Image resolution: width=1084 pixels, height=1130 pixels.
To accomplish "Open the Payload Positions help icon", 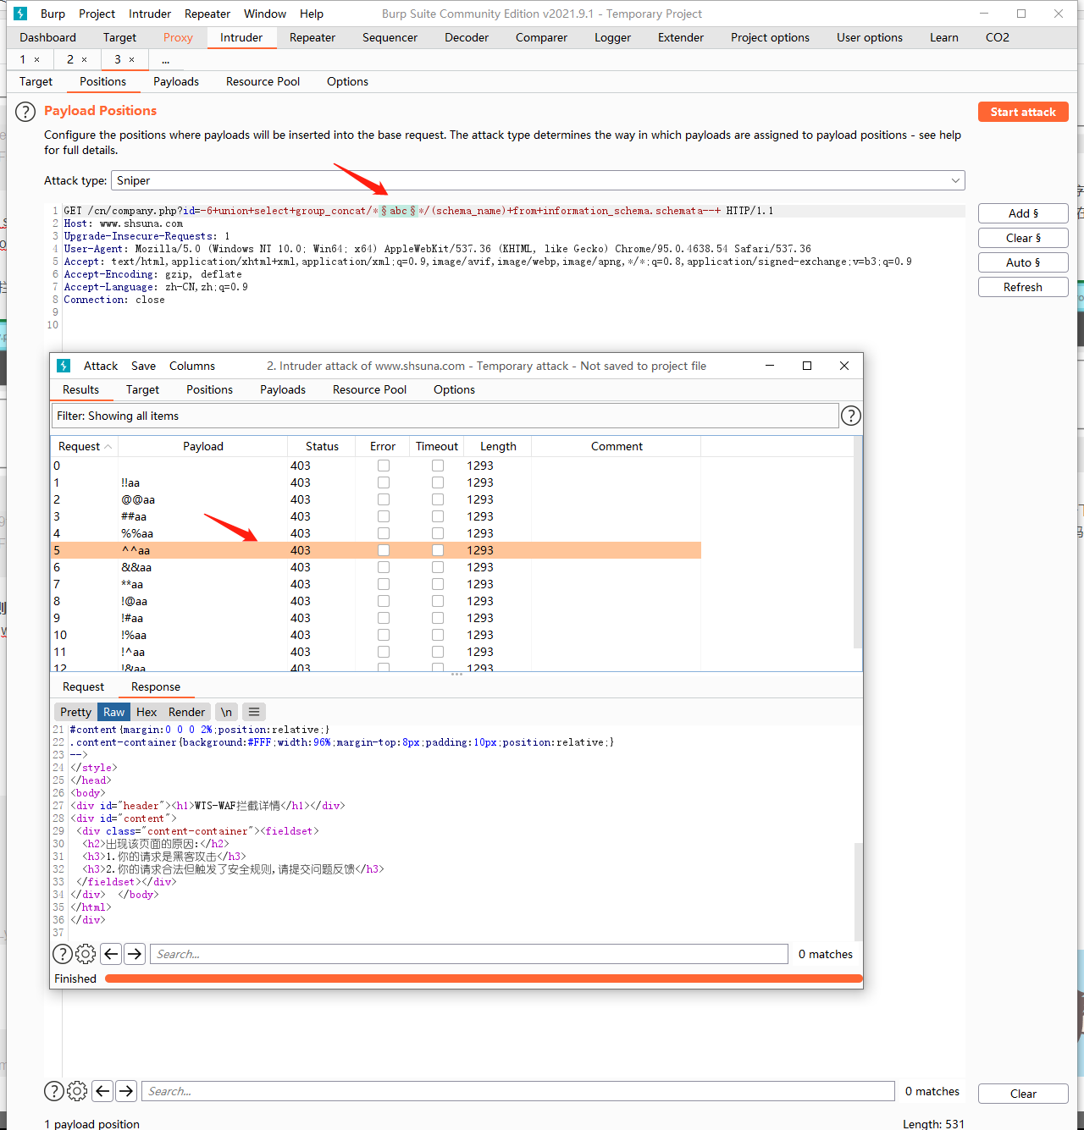I will point(25,112).
